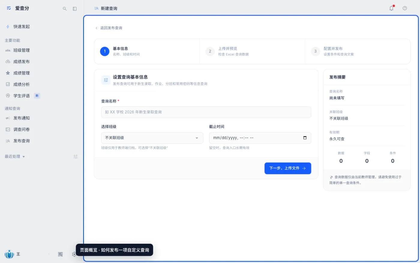Viewport: 420px width, 263px height.
Task: Focus the 查询名称 input field
Action: tap(206, 112)
